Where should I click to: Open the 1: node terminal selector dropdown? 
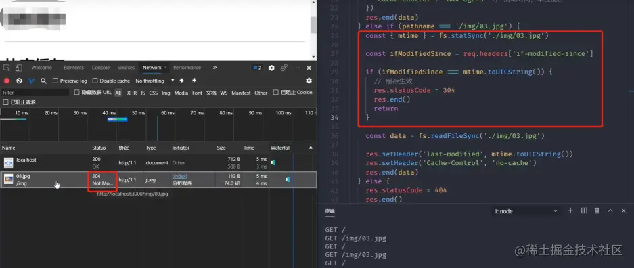(x=526, y=211)
